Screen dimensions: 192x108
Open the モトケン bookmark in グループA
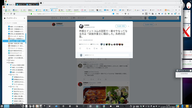[18, 84]
